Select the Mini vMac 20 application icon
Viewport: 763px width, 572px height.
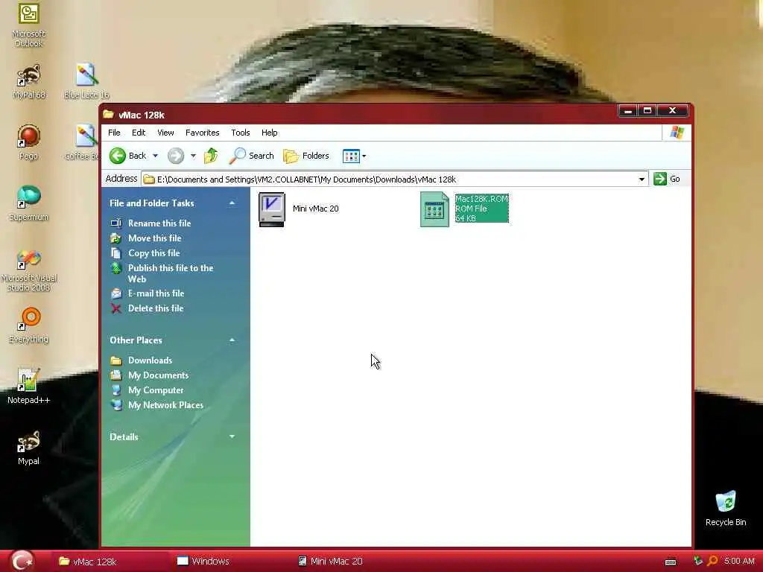[x=271, y=209]
